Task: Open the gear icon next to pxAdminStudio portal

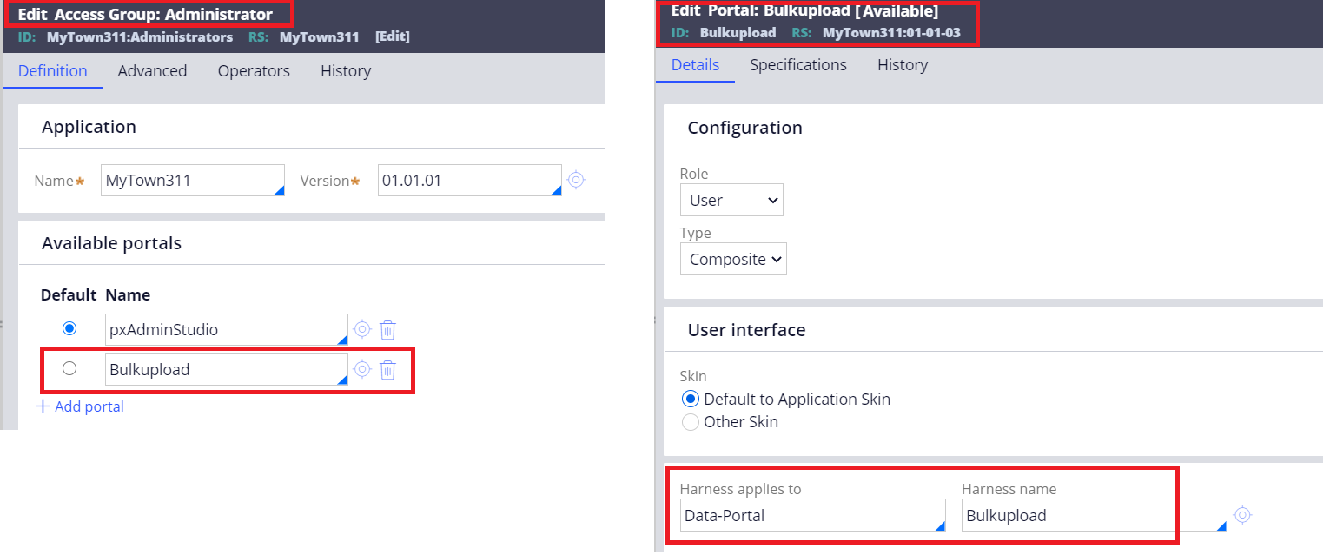Action: [362, 329]
